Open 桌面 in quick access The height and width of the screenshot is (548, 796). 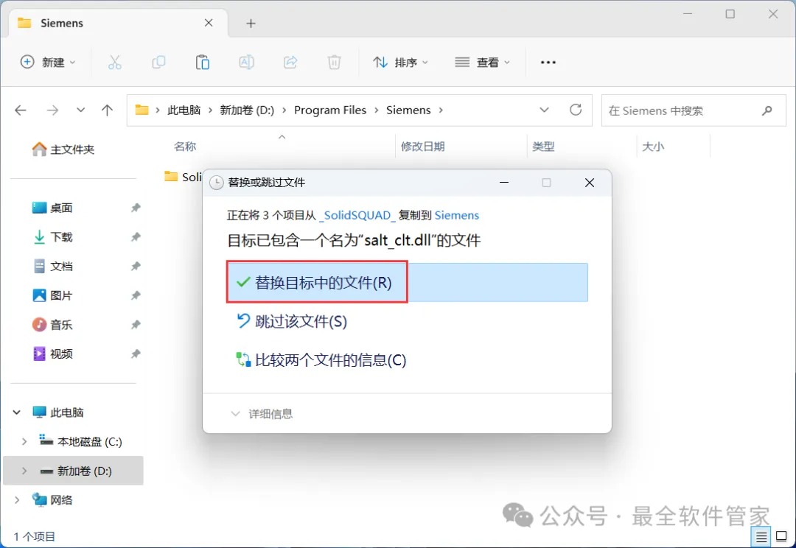(x=52, y=208)
